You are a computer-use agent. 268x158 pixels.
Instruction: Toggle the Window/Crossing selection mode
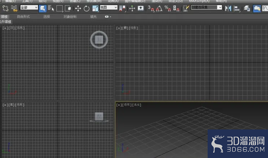click(68, 8)
